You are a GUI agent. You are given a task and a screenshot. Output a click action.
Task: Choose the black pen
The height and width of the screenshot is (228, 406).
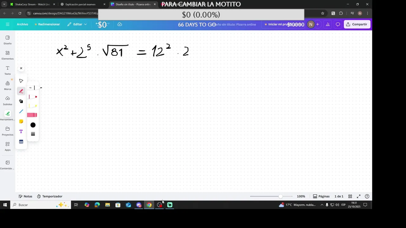pyautogui.click(x=35, y=88)
